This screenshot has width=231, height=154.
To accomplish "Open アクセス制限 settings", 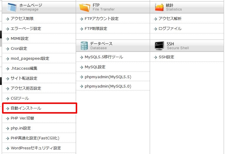I will coord(22,18).
